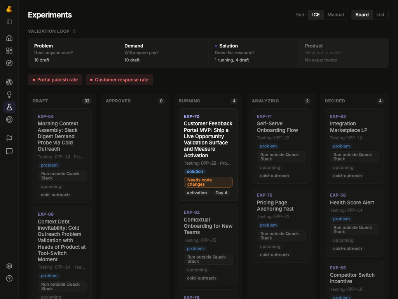398x299 pixels.
Task: Toggle the Portal publish rate filter
Action: tap(55, 79)
